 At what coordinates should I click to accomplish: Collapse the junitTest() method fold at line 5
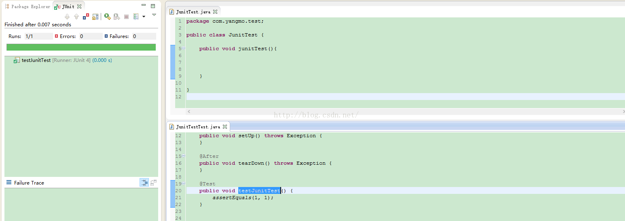pos(184,48)
